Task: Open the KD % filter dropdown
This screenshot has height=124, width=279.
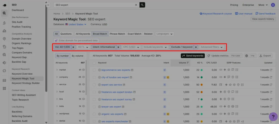Action: click(x=83, y=47)
